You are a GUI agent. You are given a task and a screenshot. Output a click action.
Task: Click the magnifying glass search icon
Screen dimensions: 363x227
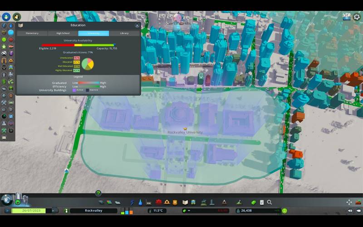tap(270, 202)
